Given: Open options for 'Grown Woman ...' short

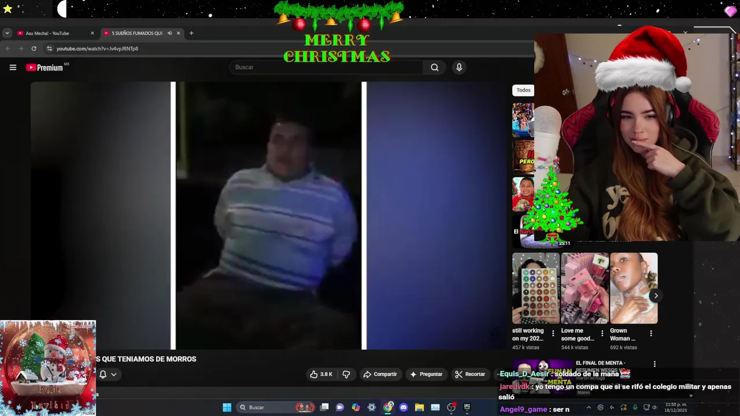Looking at the screenshot, I should [651, 333].
